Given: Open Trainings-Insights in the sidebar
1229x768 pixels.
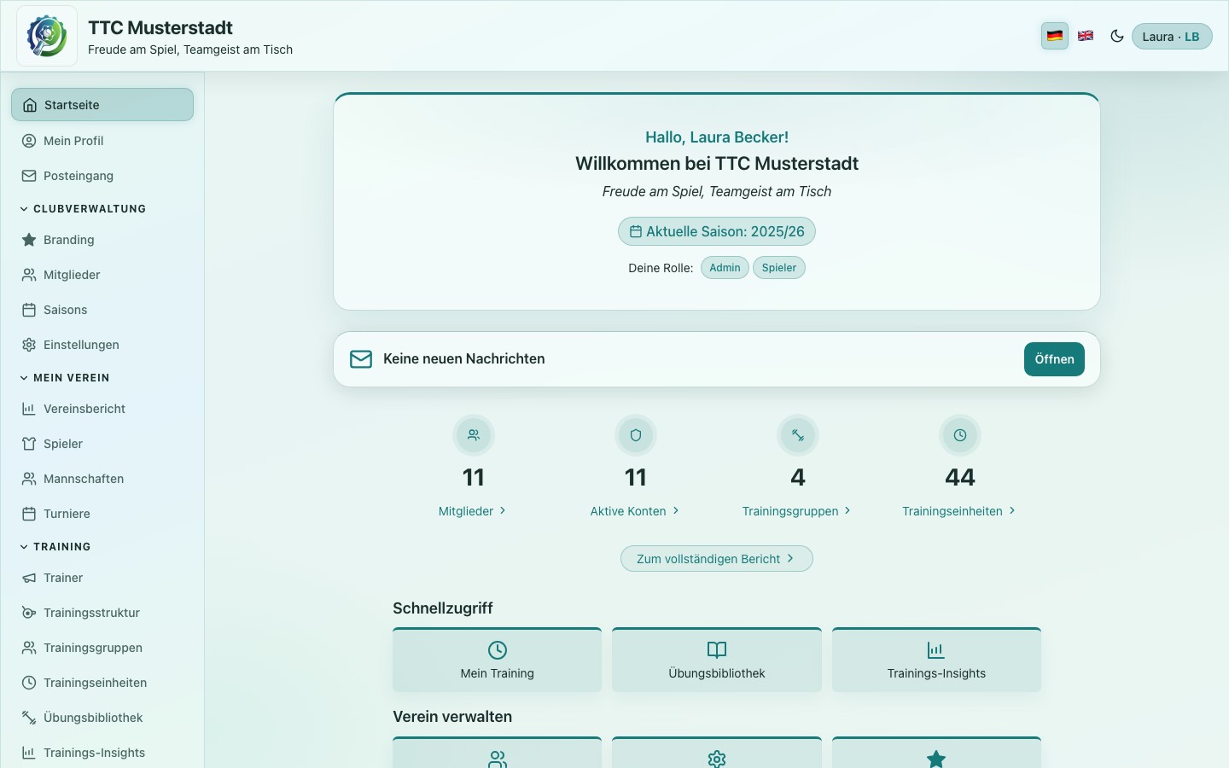Looking at the screenshot, I should (102, 753).
